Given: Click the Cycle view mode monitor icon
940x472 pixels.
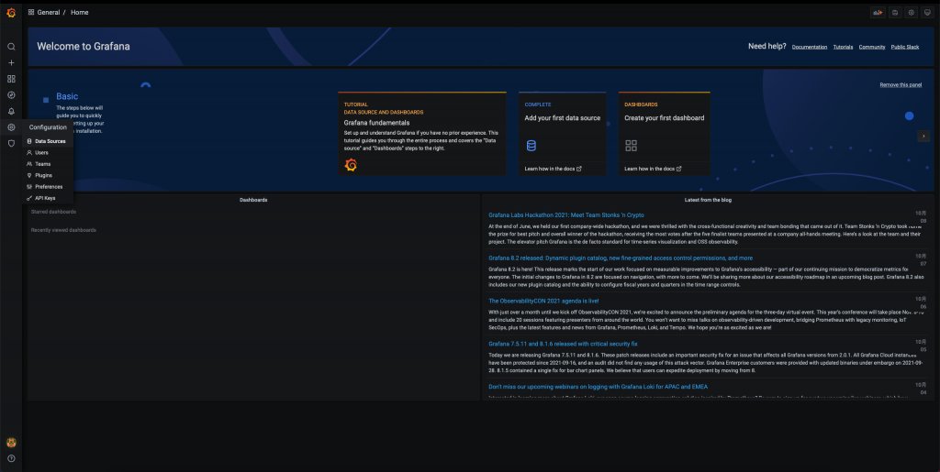Looking at the screenshot, I should click(x=927, y=13).
